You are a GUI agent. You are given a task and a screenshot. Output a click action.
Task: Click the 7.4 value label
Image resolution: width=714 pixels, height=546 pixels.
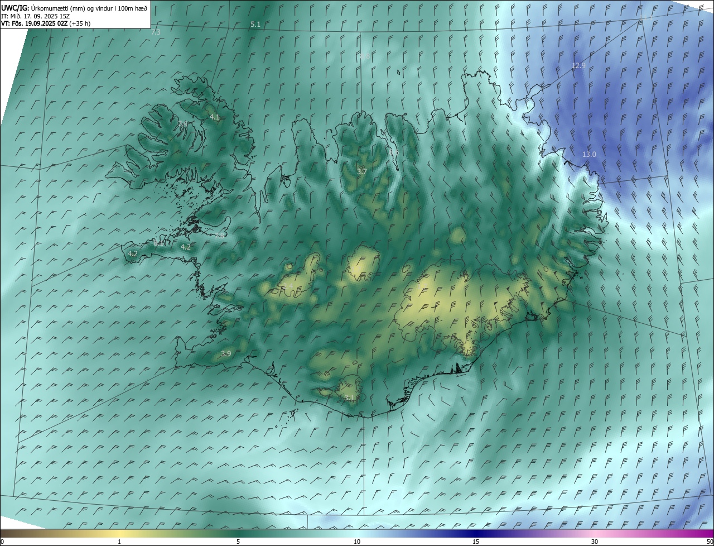pyautogui.click(x=182, y=124)
